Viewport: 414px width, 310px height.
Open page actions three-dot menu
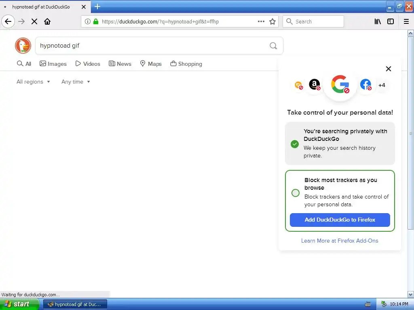click(x=261, y=21)
